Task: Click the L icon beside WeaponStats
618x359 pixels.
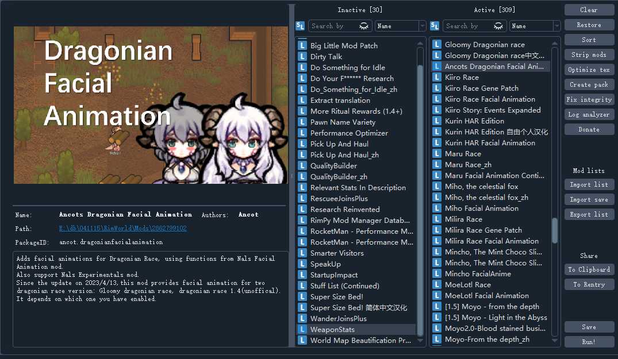Action: [302, 329]
